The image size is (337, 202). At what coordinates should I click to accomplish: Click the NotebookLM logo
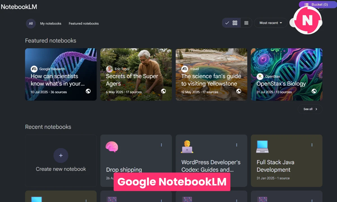[x=19, y=6]
